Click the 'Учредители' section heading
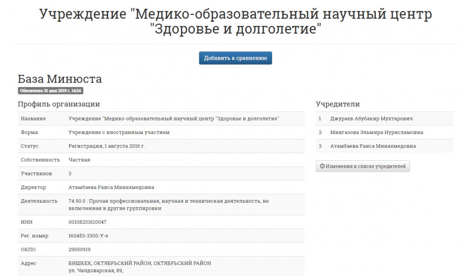470x276 pixels. (x=337, y=104)
